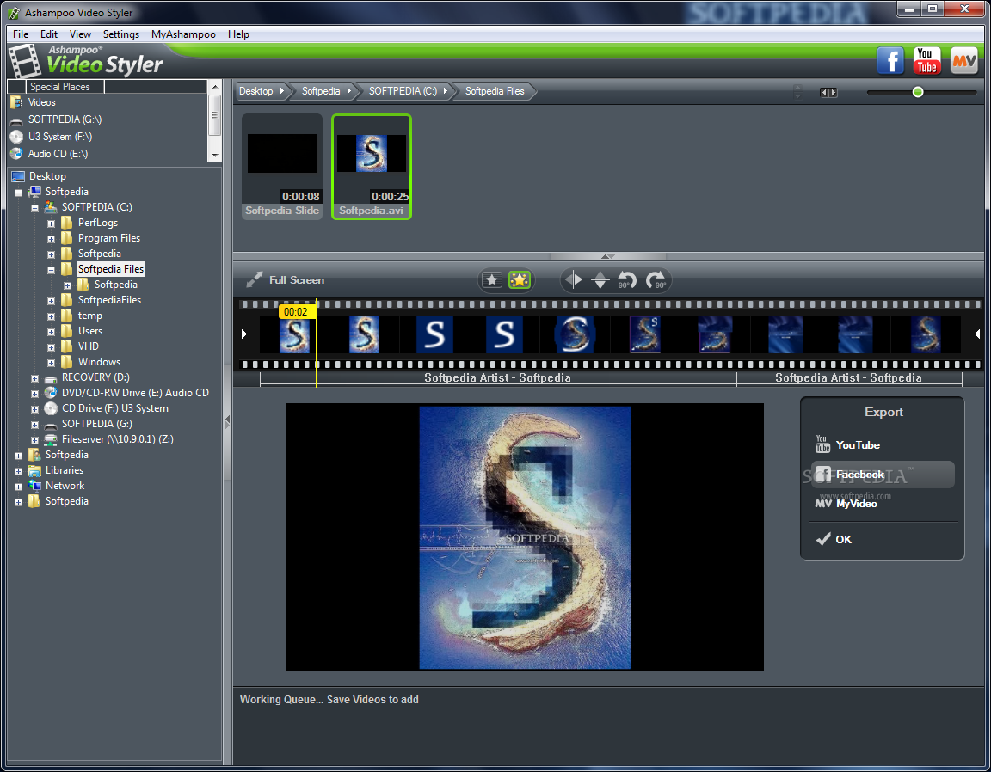Select the VHD folder
The image size is (991, 772).
[x=88, y=346]
